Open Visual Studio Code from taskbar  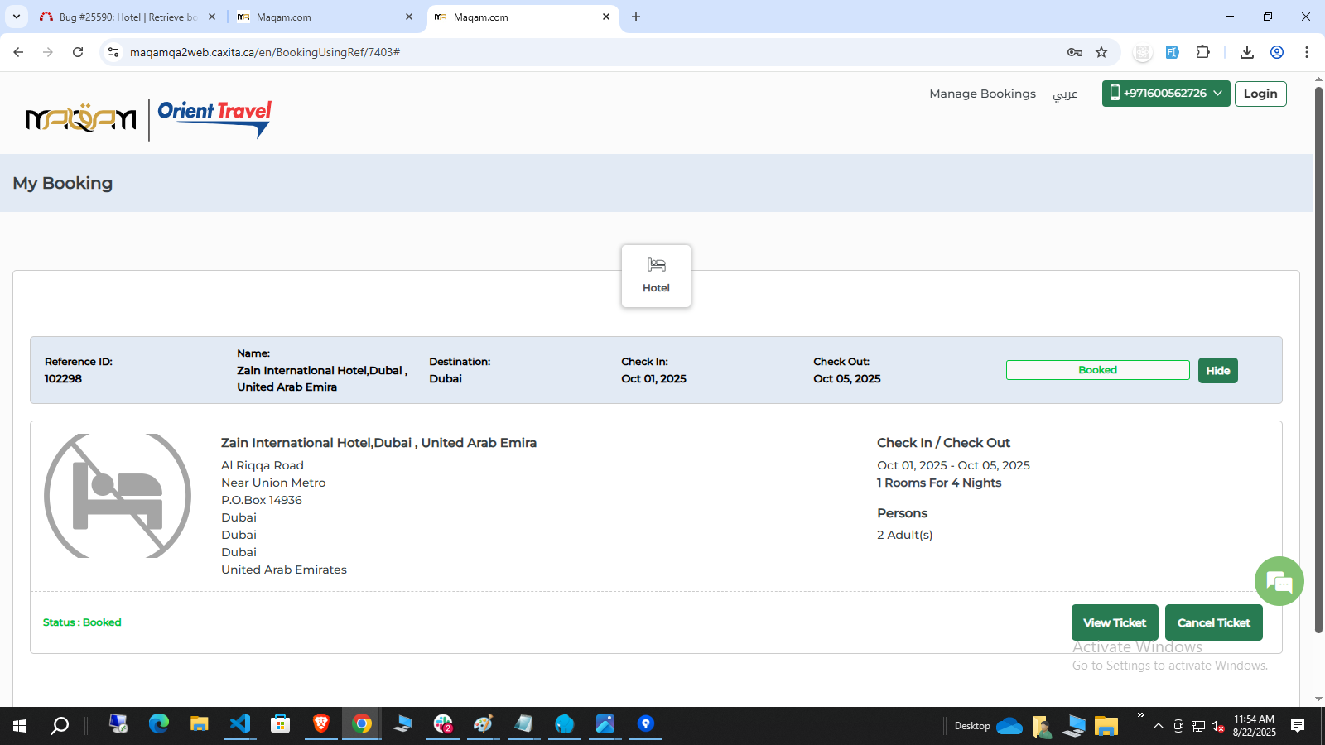pos(240,724)
